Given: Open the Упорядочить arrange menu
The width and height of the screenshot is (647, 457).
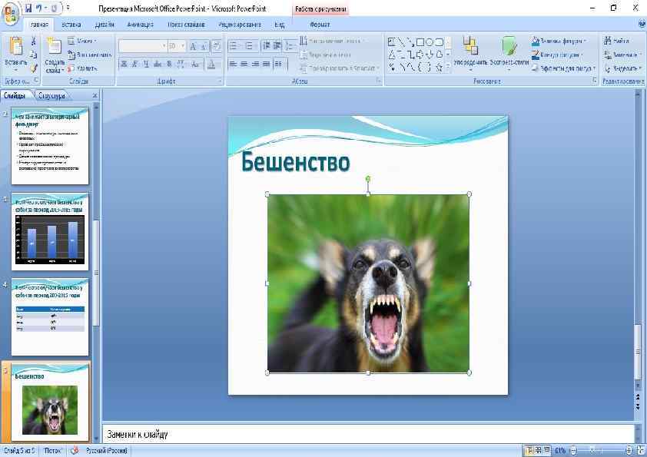Looking at the screenshot, I should [470, 53].
